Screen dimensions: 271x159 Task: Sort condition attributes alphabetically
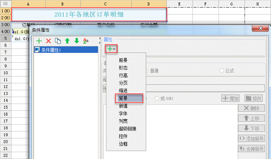coord(86,41)
